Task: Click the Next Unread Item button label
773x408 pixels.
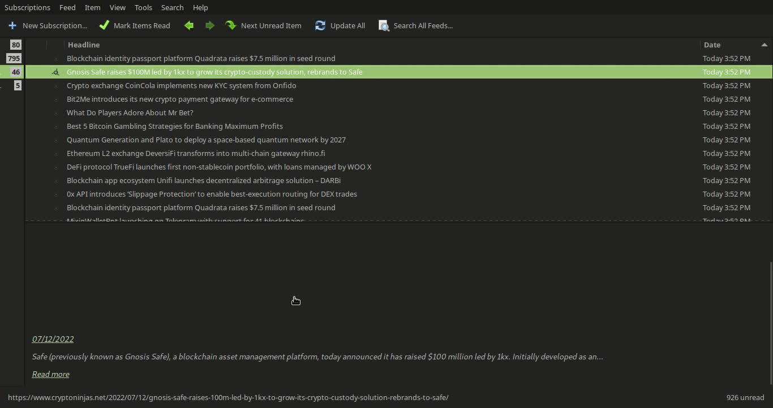Action: [x=271, y=25]
